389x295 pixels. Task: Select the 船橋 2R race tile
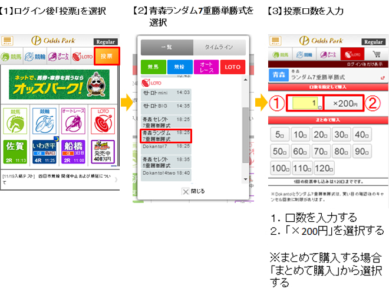coord(73,152)
